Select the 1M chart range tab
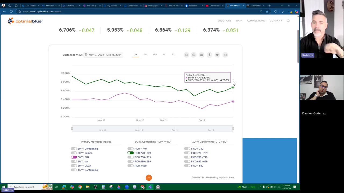 tap(136, 55)
